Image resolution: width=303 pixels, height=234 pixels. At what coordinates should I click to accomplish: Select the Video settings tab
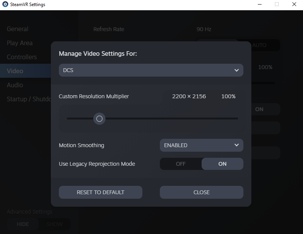click(25, 71)
